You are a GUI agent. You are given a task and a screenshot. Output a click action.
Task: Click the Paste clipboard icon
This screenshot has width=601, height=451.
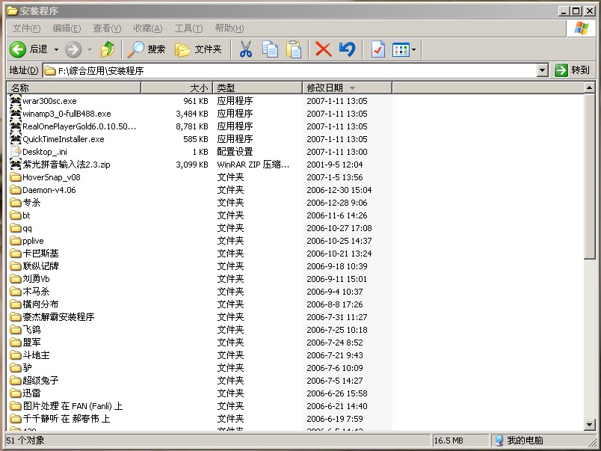click(x=294, y=49)
